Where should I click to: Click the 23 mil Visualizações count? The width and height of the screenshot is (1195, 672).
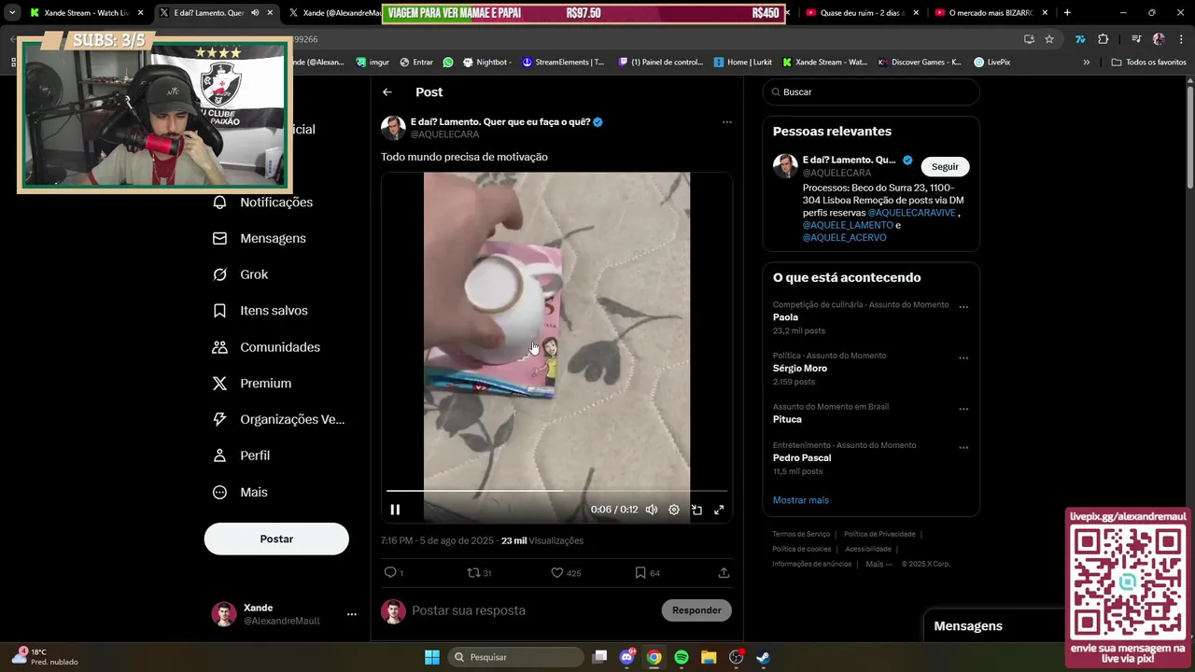point(542,540)
